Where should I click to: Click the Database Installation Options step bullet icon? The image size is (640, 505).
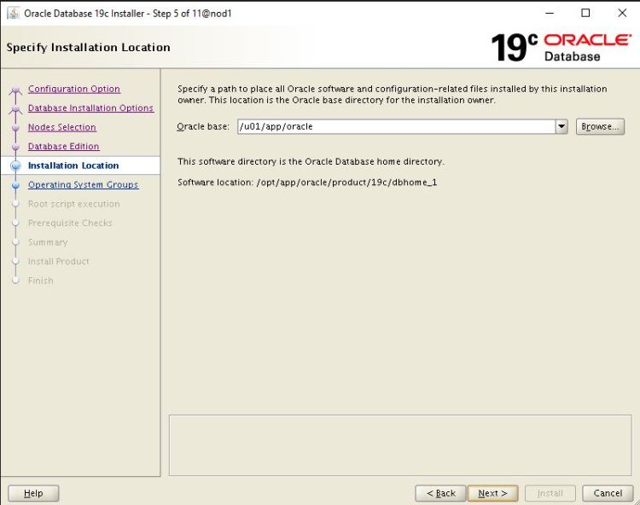point(15,108)
